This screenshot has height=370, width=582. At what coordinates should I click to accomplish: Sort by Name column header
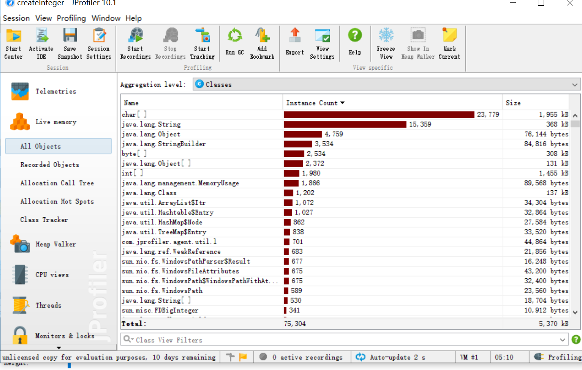[202, 103]
